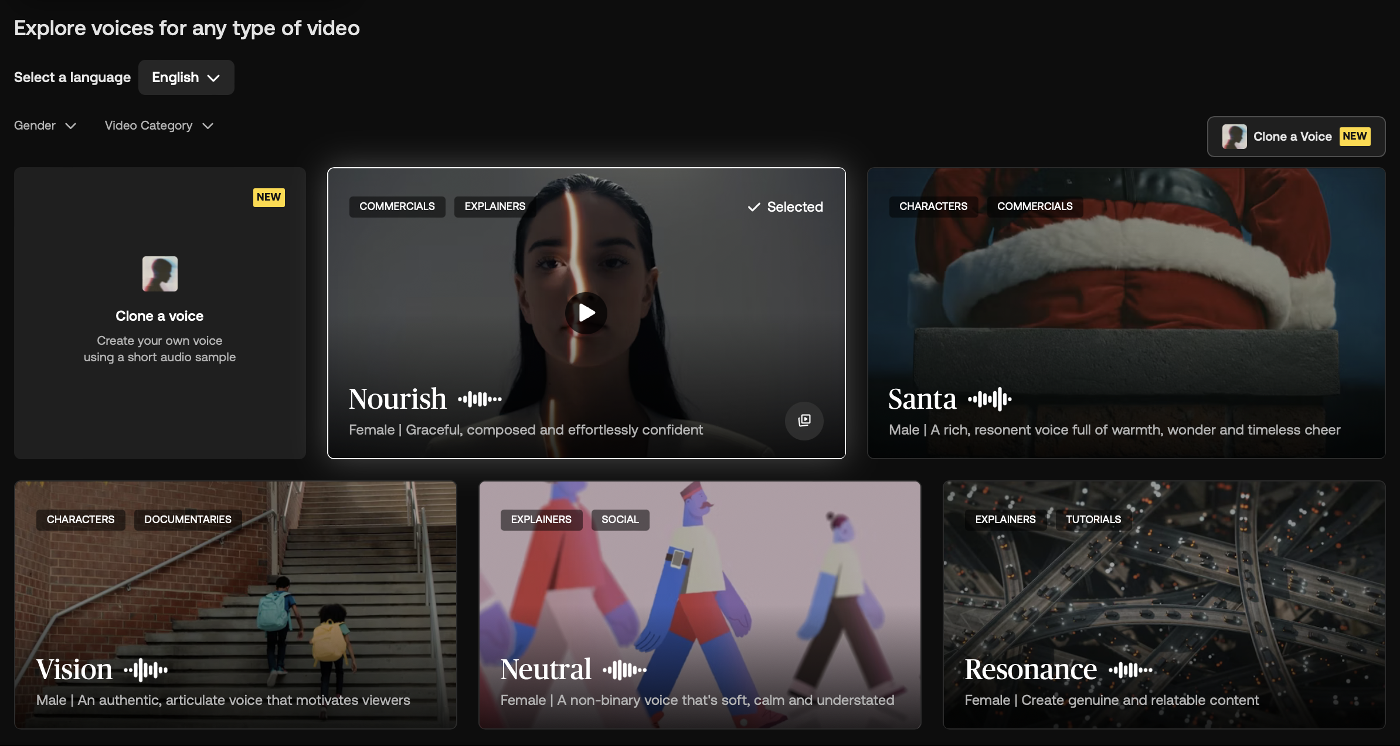This screenshot has height=746, width=1400.
Task: Click the Resonance voice waveform icon
Action: point(1130,670)
